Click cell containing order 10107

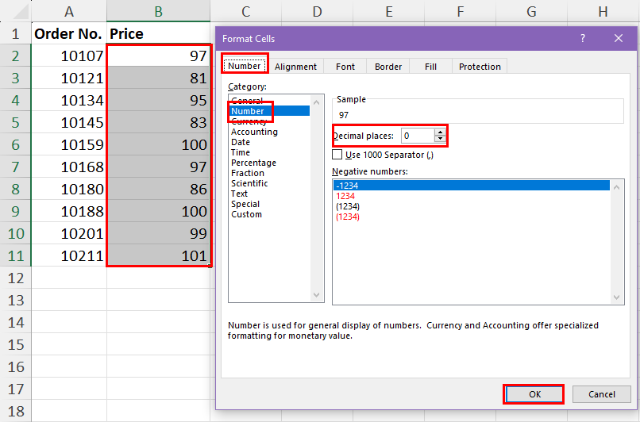(69, 56)
